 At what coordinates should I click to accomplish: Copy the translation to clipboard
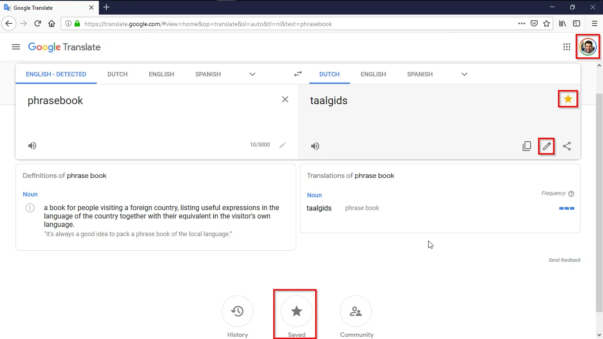click(x=527, y=146)
